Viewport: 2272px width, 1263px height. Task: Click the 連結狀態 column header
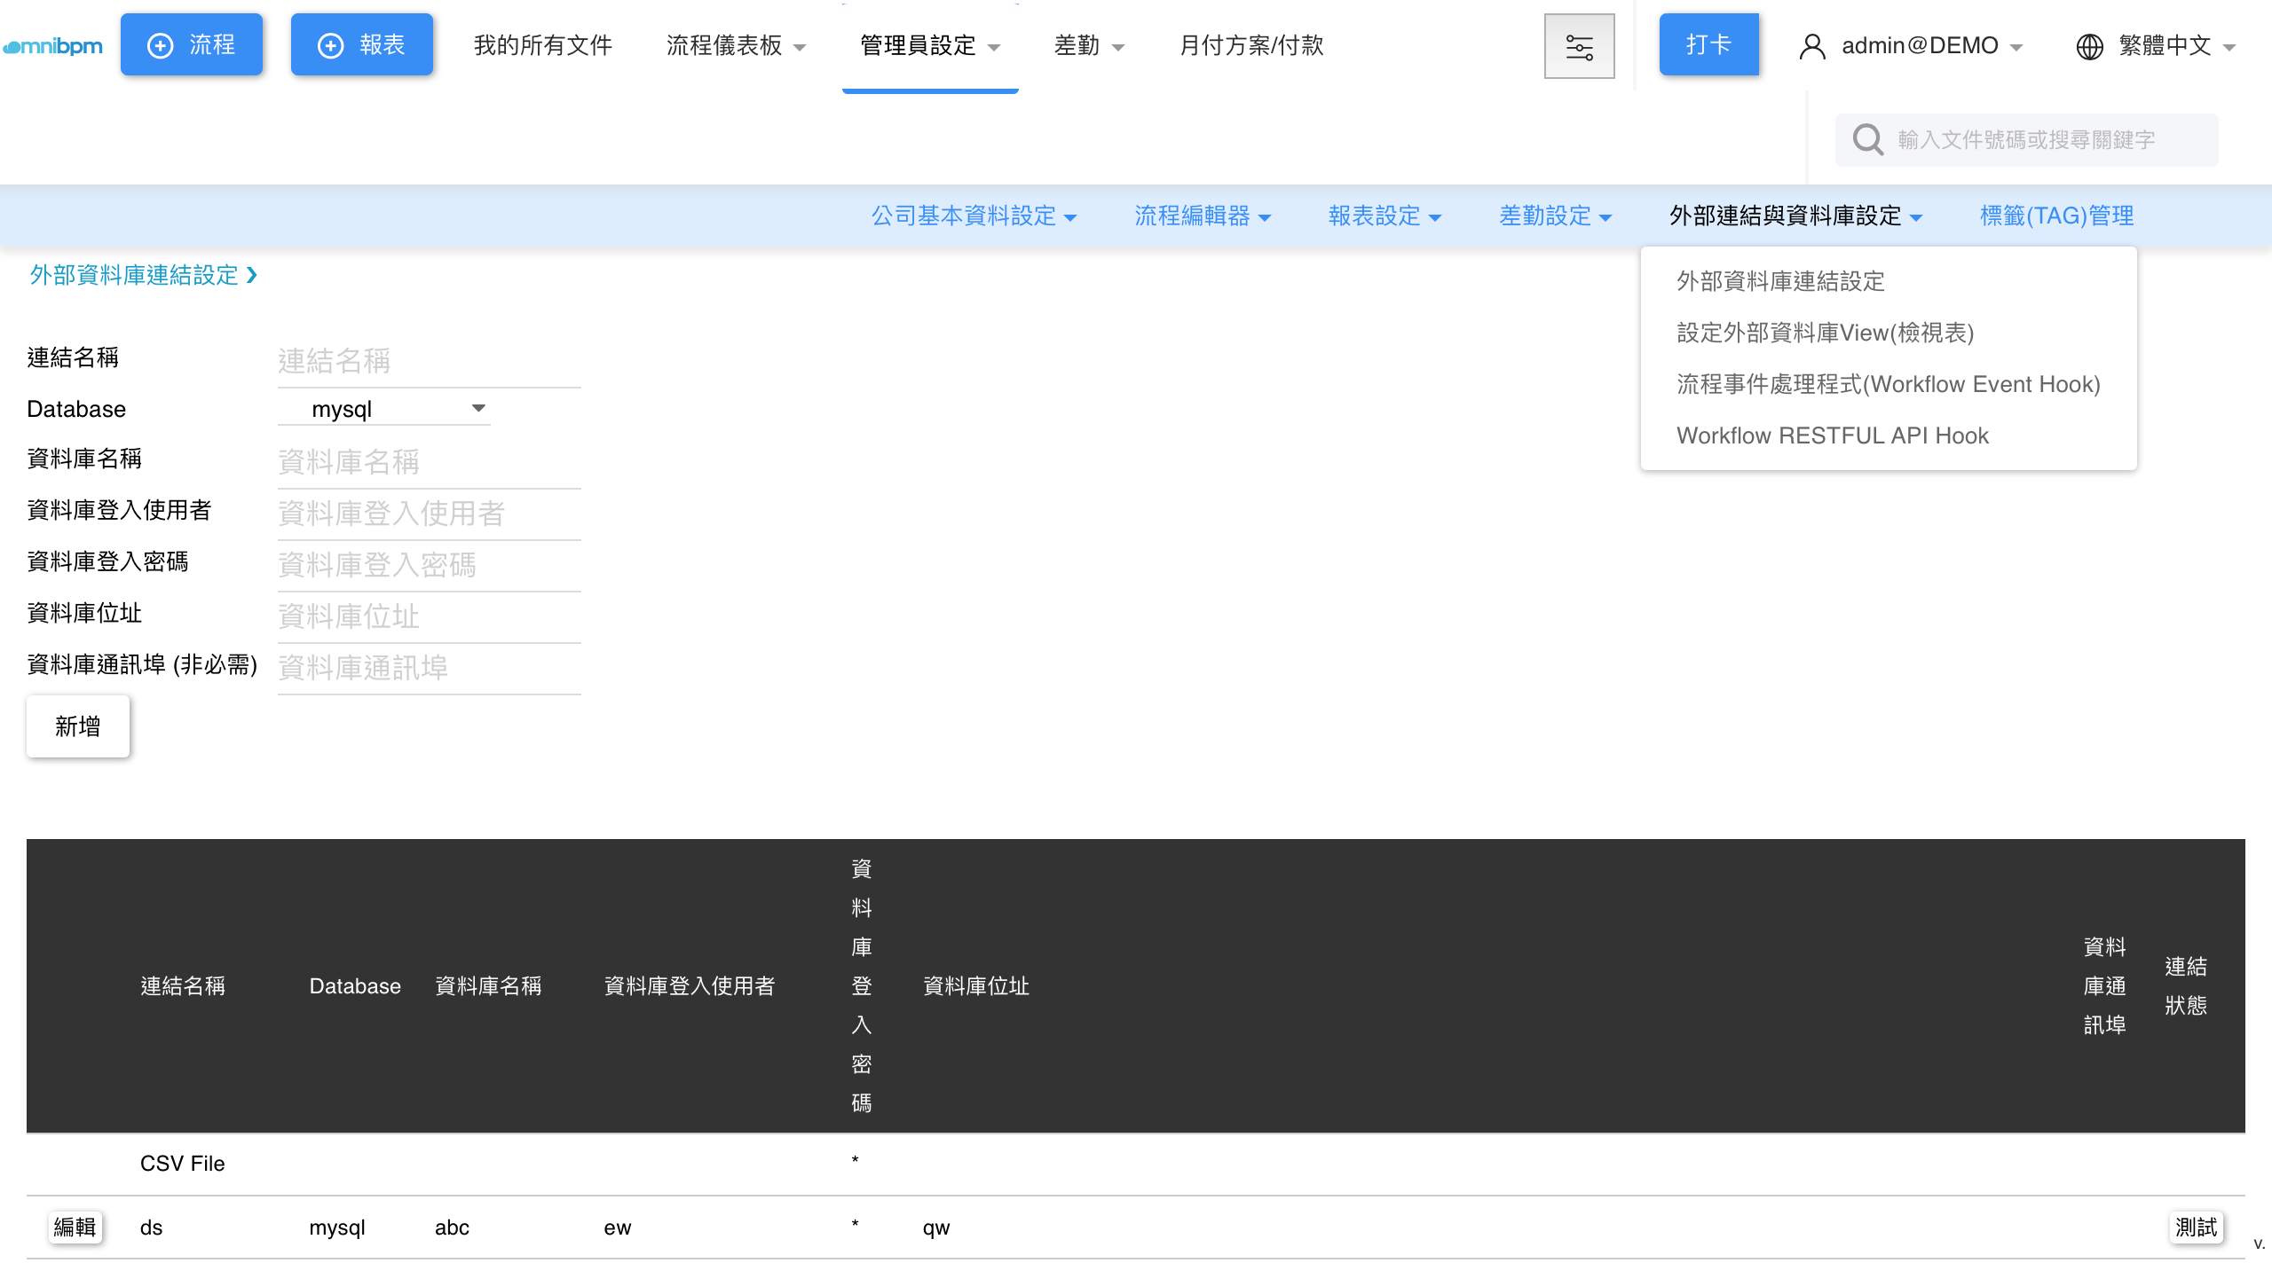pyautogui.click(x=2186, y=986)
